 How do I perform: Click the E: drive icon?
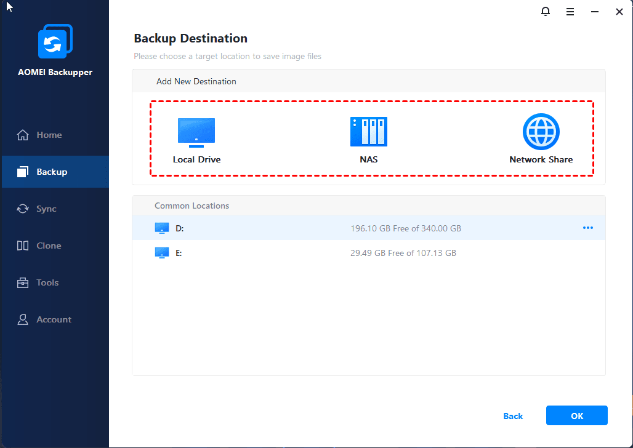[x=161, y=253]
